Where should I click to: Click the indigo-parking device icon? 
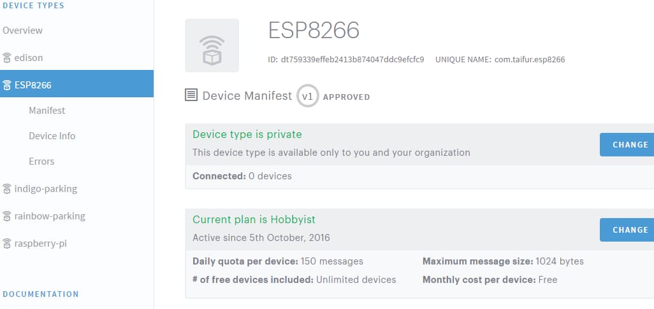click(6, 189)
